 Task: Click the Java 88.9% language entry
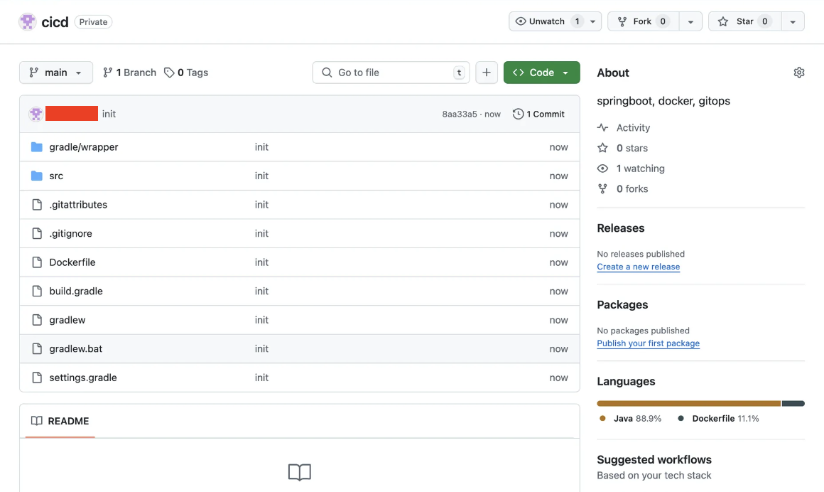pyautogui.click(x=631, y=418)
